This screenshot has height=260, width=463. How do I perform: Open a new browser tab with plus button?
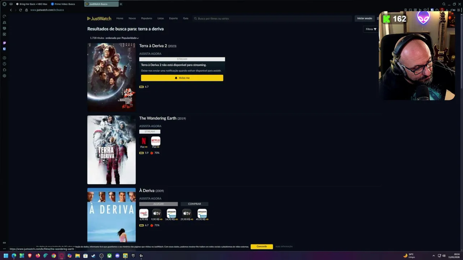(121, 4)
